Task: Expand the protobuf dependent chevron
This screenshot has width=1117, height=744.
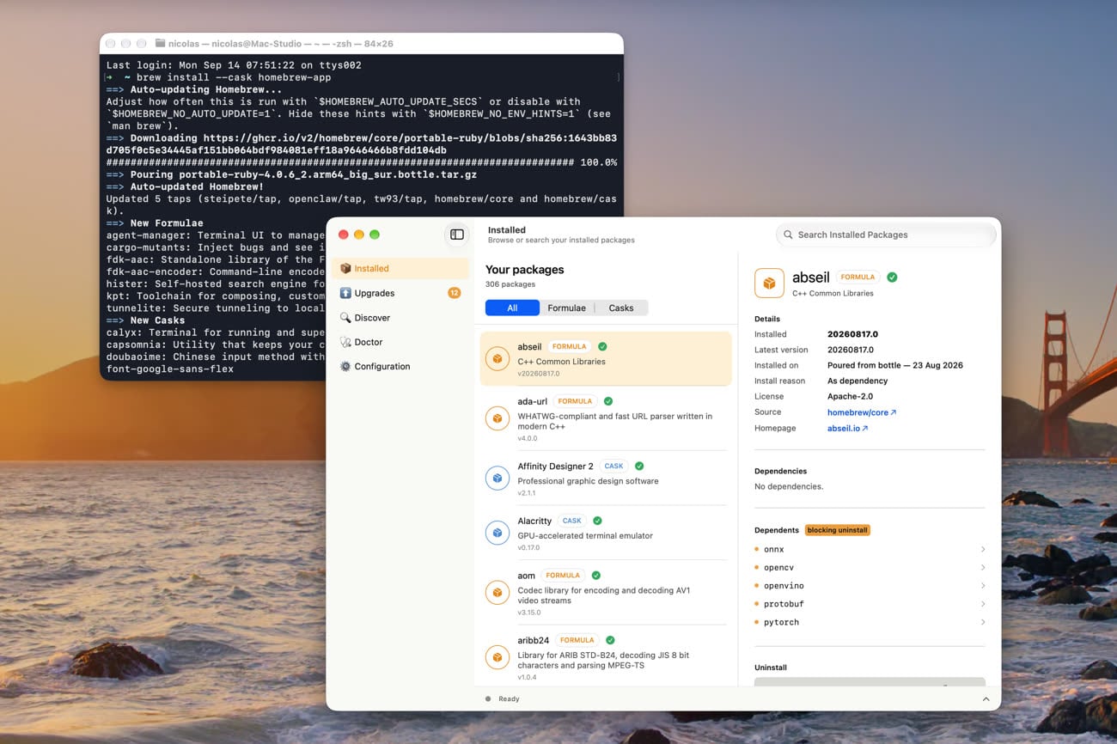Action: (982, 604)
